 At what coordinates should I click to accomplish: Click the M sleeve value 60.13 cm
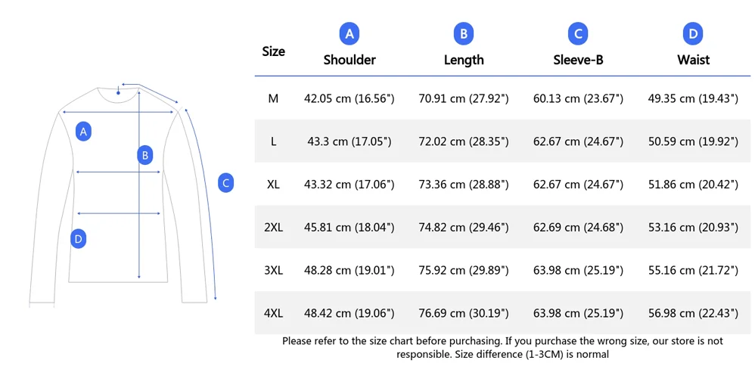pos(578,98)
